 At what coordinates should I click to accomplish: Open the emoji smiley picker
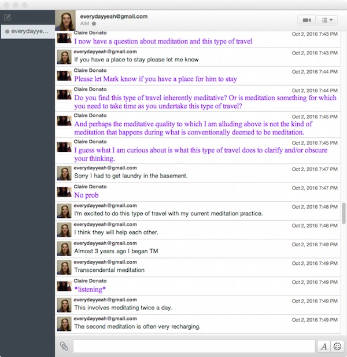pyautogui.click(x=337, y=347)
